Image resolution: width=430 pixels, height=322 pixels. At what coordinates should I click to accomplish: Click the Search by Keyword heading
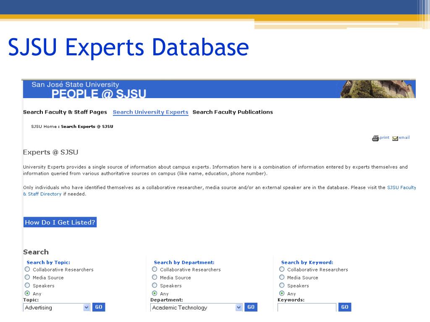point(307,262)
